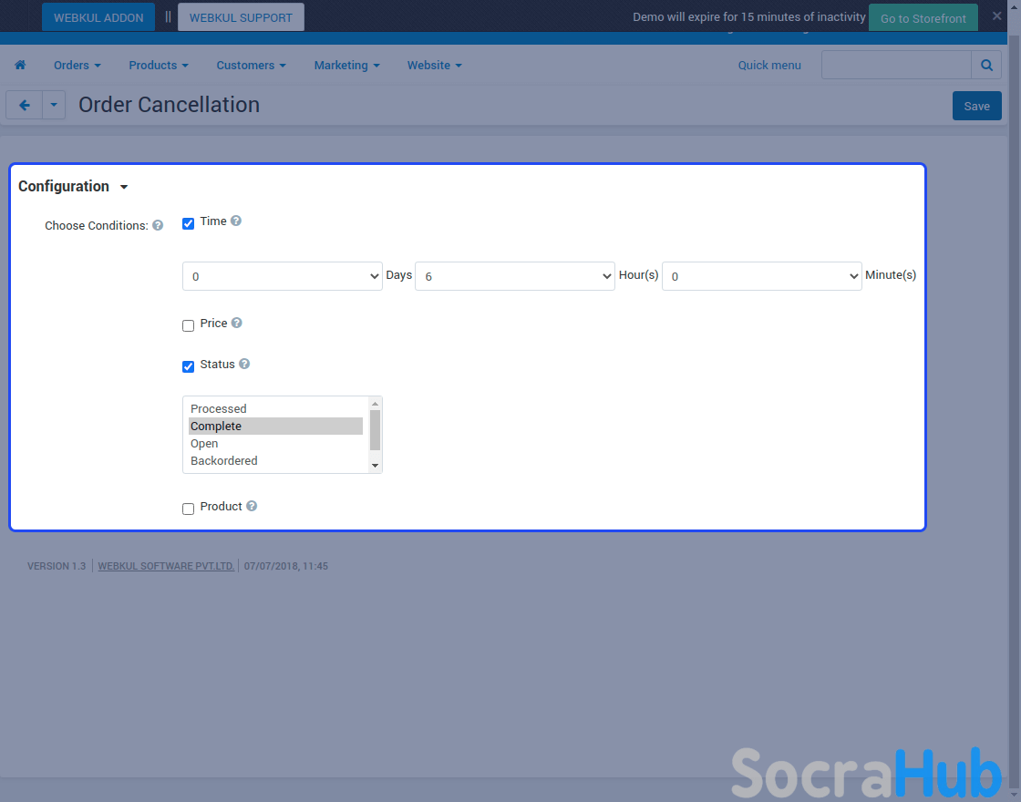Click the search magnifier icon

tap(986, 65)
